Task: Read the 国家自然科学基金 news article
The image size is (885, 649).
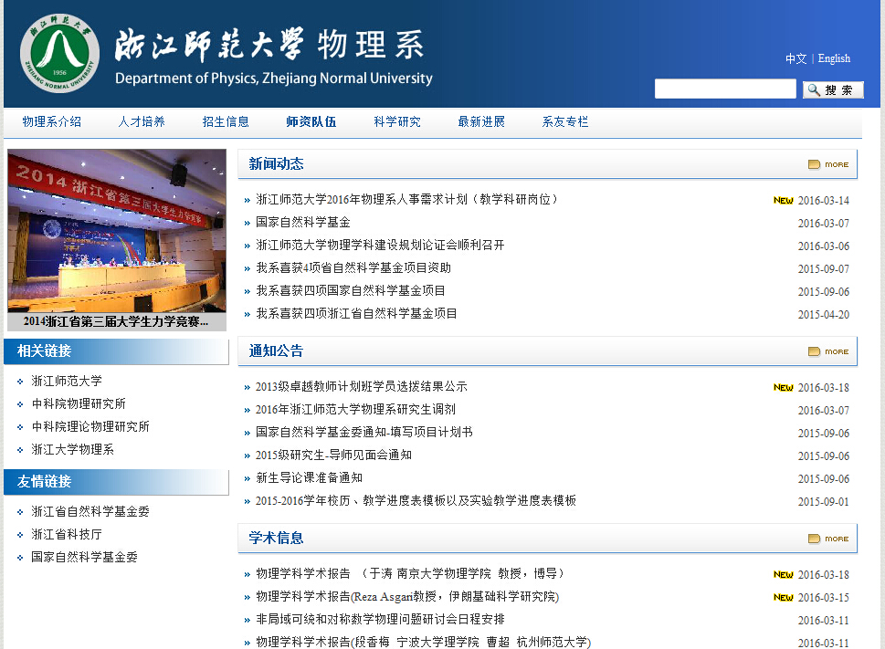Action: click(x=303, y=223)
